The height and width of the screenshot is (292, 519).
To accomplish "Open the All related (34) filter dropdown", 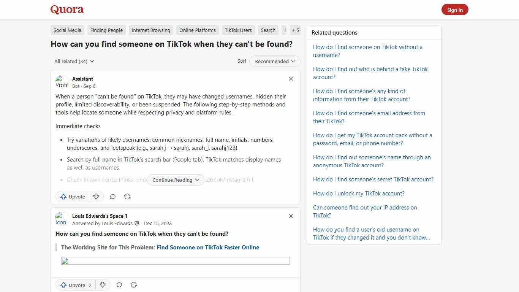I will coord(74,61).
